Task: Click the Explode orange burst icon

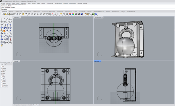Action: (x=5, y=30)
